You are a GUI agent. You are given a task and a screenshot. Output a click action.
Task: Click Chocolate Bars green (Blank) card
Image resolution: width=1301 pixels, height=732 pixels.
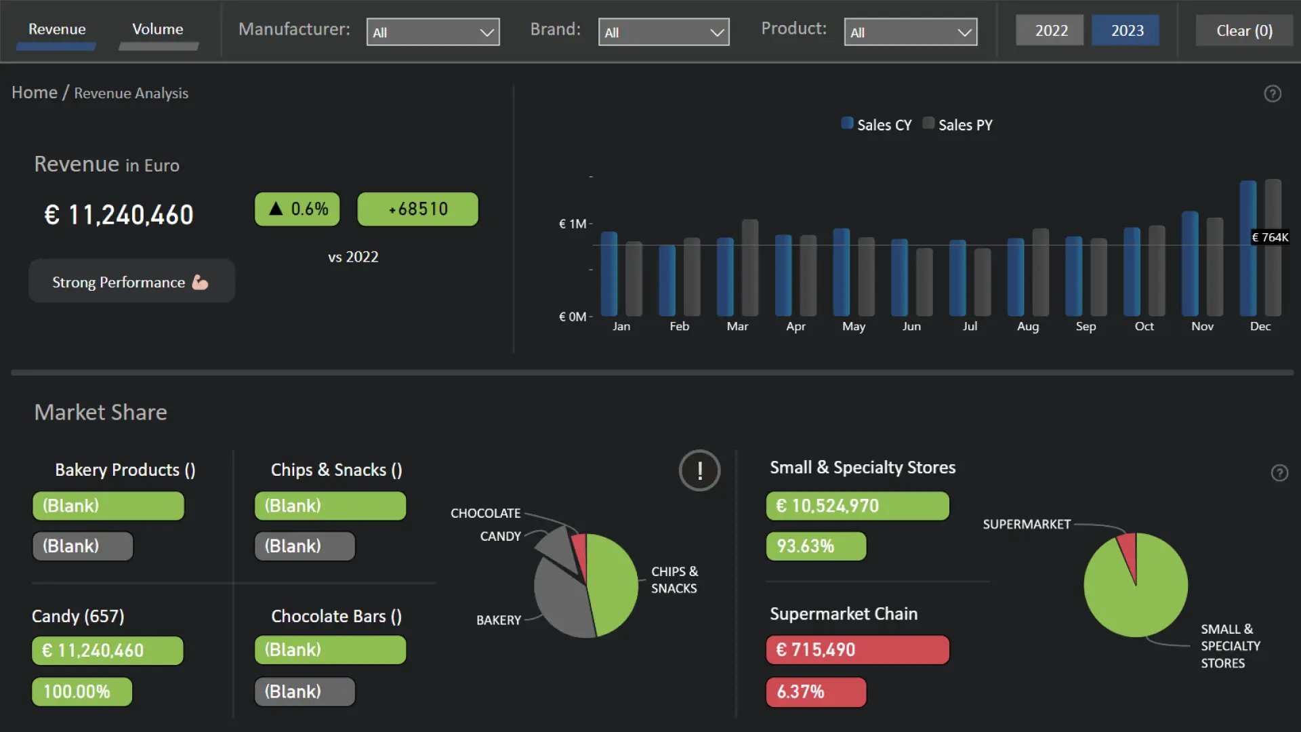[x=331, y=650]
